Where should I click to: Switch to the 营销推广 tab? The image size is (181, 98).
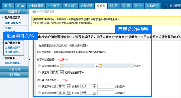pyautogui.click(x=70, y=6)
